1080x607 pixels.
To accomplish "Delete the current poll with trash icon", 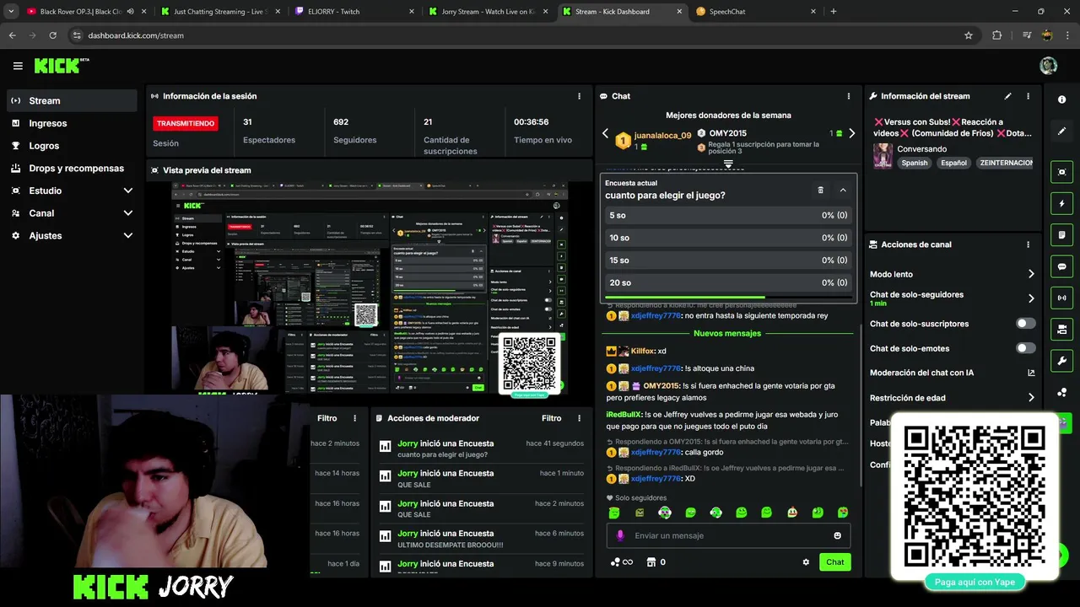I will (820, 190).
